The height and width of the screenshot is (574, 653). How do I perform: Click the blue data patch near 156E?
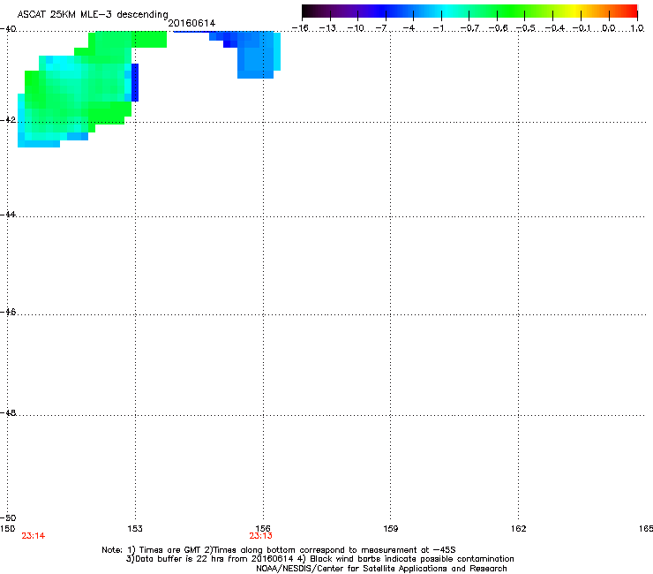[256, 54]
